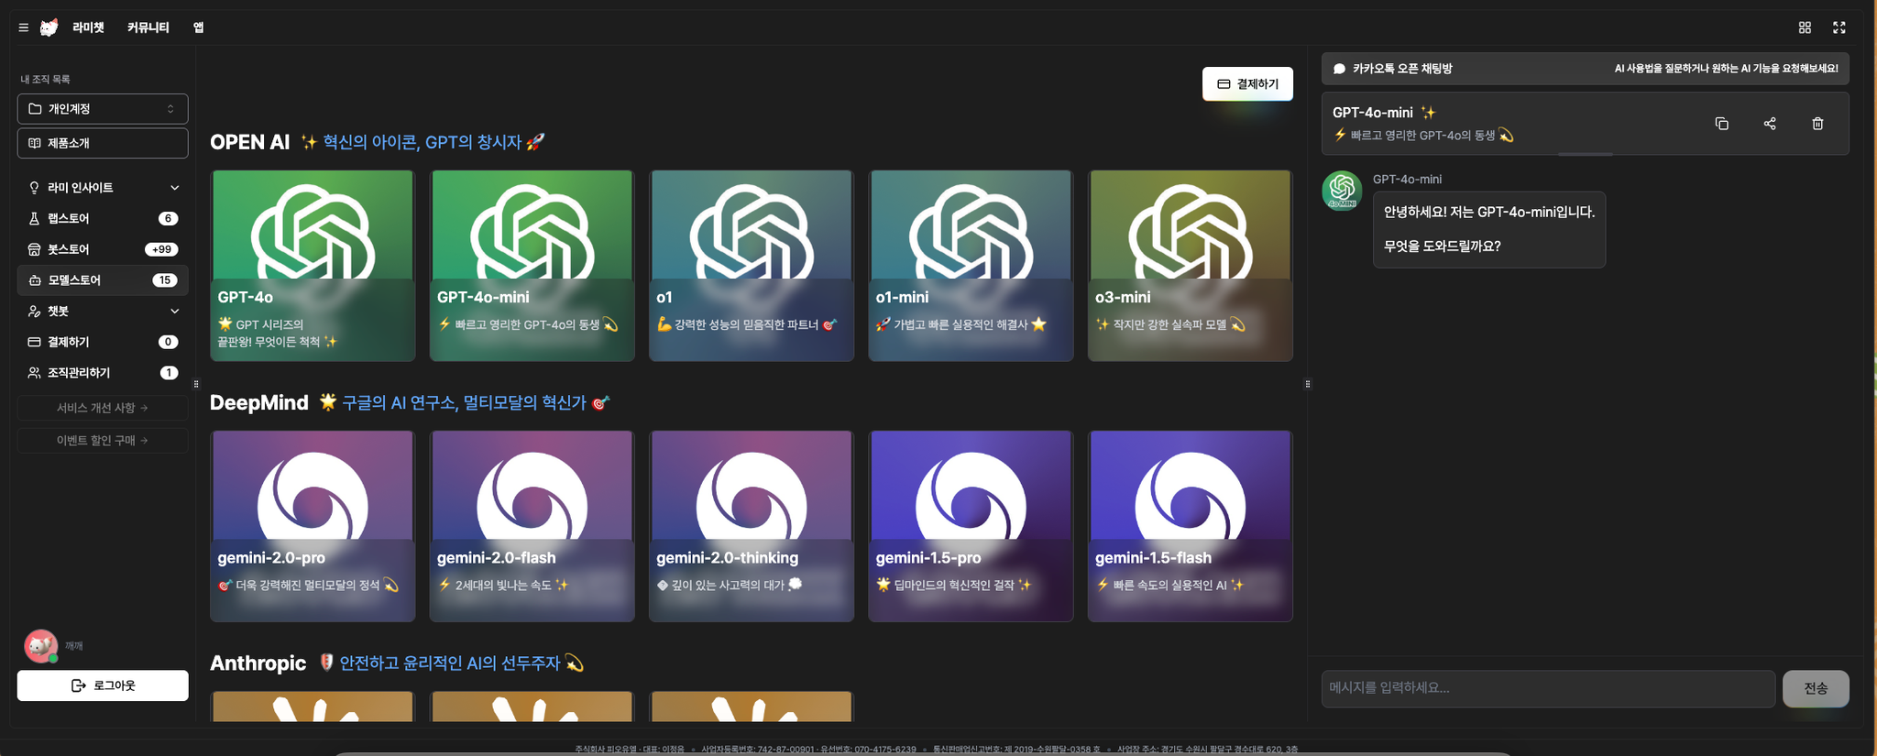The width and height of the screenshot is (1877, 756).
Task: Select 모델스토어 in sidebar
Action: click(x=103, y=280)
